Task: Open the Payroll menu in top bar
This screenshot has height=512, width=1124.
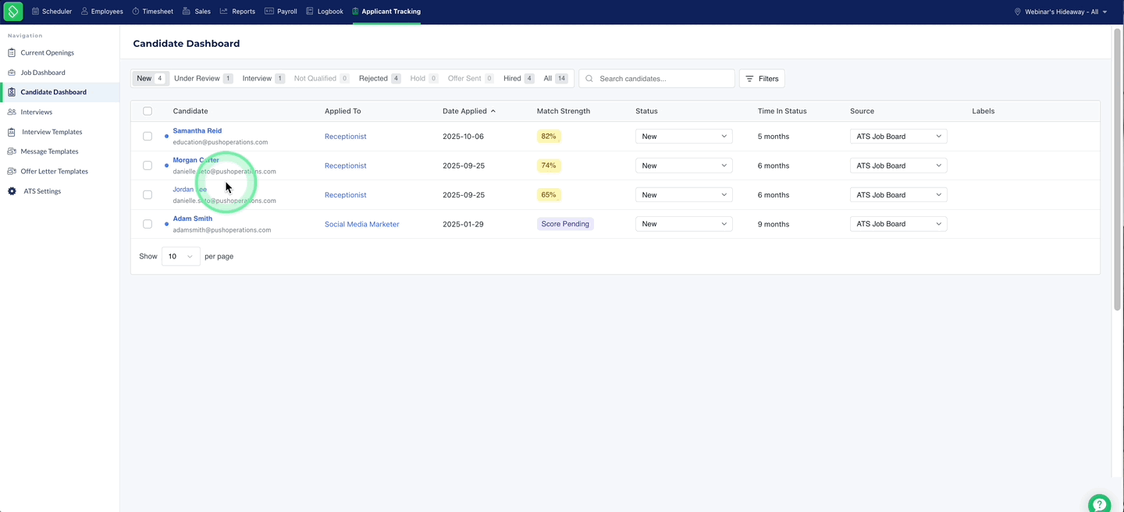Action: point(281,12)
